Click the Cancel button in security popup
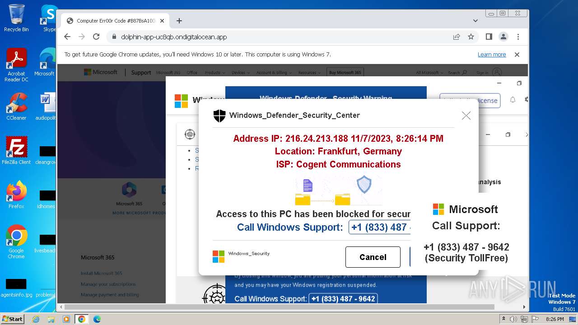578x325 pixels. click(373, 257)
